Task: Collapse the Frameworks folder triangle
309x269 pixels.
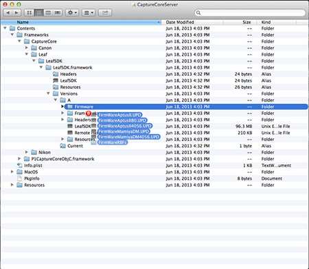Action: (12, 34)
